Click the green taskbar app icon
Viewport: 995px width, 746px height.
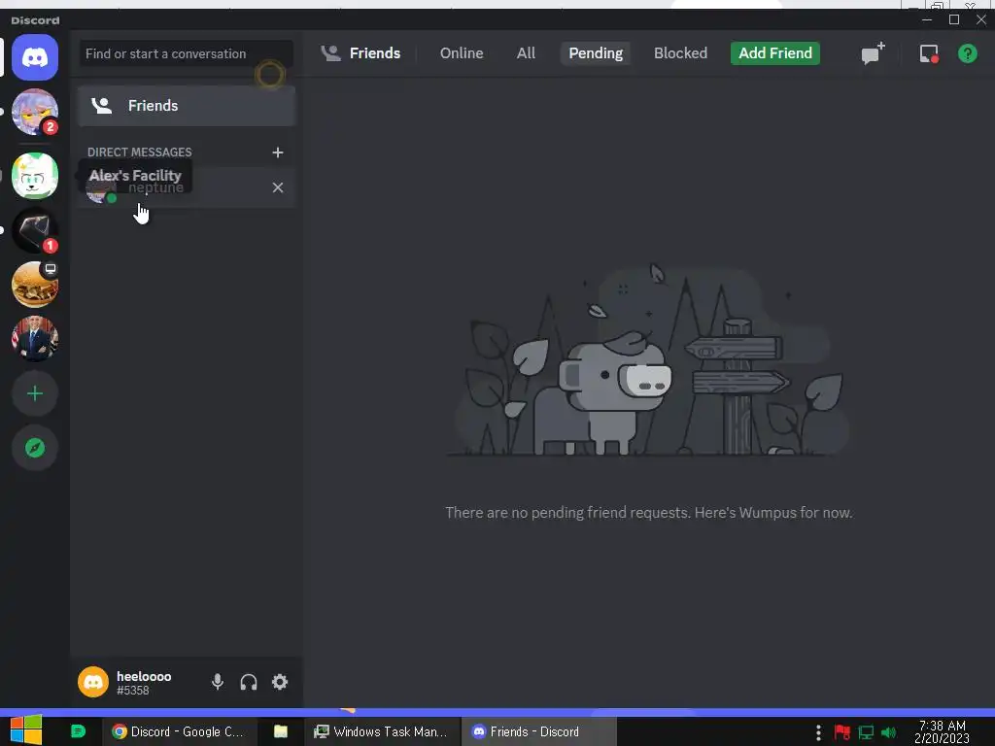[x=78, y=731]
